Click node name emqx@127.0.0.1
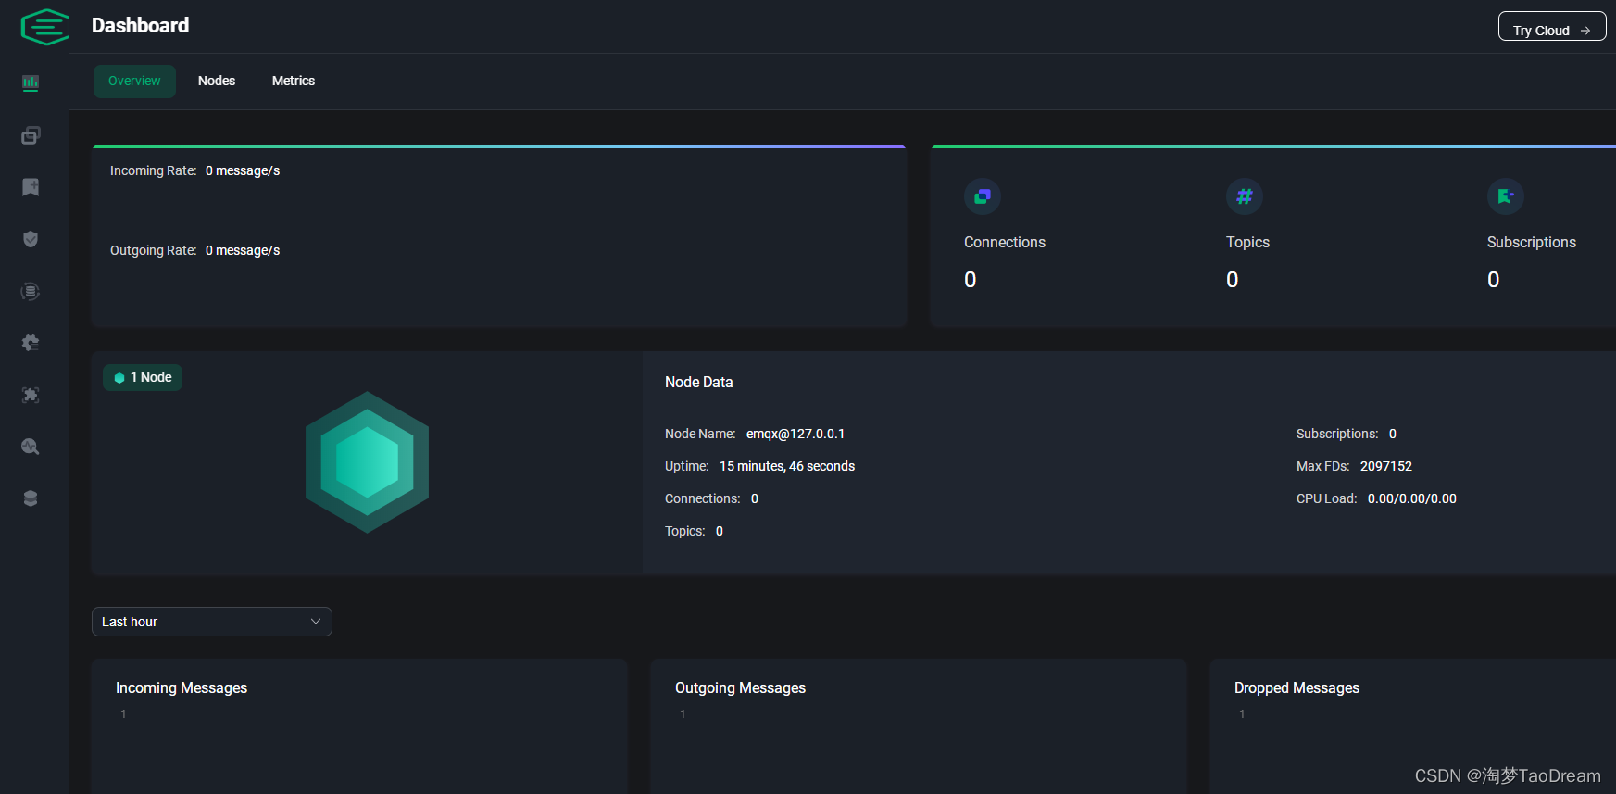The height and width of the screenshot is (794, 1616). [x=795, y=434]
